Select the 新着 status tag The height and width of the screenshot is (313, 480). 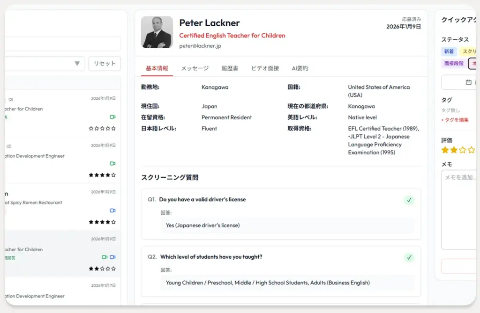tap(449, 51)
